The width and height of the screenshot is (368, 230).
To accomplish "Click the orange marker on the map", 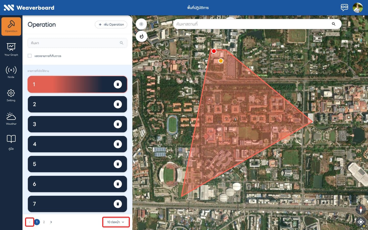I will (221, 61).
